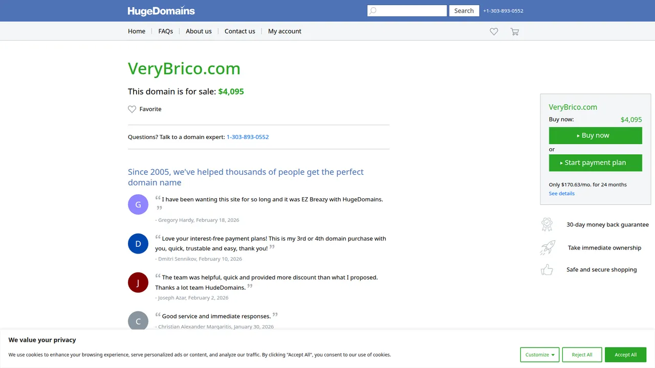Click the rocket icon for immediate ownership
The width and height of the screenshot is (655, 368).
[x=548, y=247]
